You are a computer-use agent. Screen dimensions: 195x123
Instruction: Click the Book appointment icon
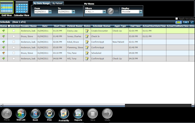tap(35, 114)
